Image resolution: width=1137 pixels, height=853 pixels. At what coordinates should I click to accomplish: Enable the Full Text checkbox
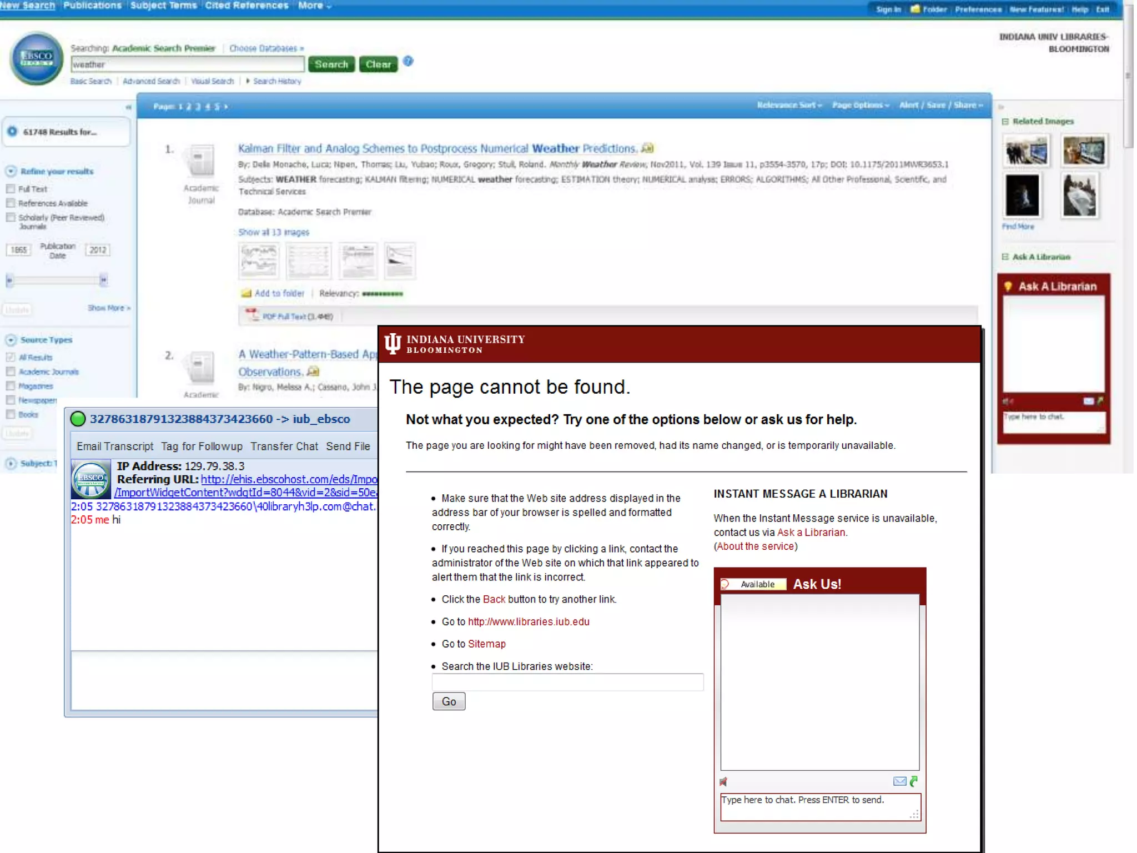pyautogui.click(x=11, y=189)
